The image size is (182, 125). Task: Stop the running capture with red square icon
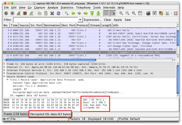[x=25, y=13]
